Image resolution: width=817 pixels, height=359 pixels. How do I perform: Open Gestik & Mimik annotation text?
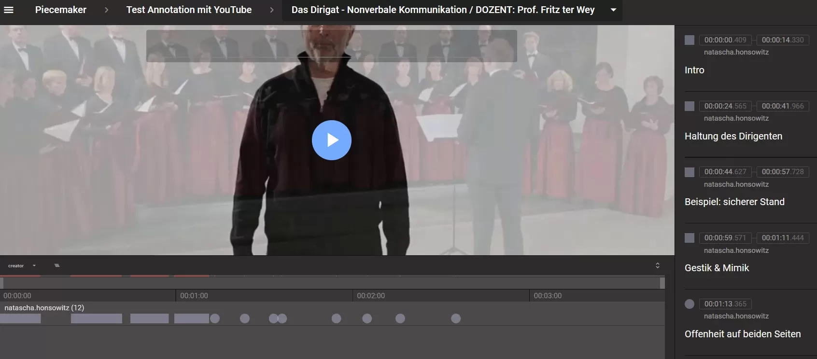[717, 268]
